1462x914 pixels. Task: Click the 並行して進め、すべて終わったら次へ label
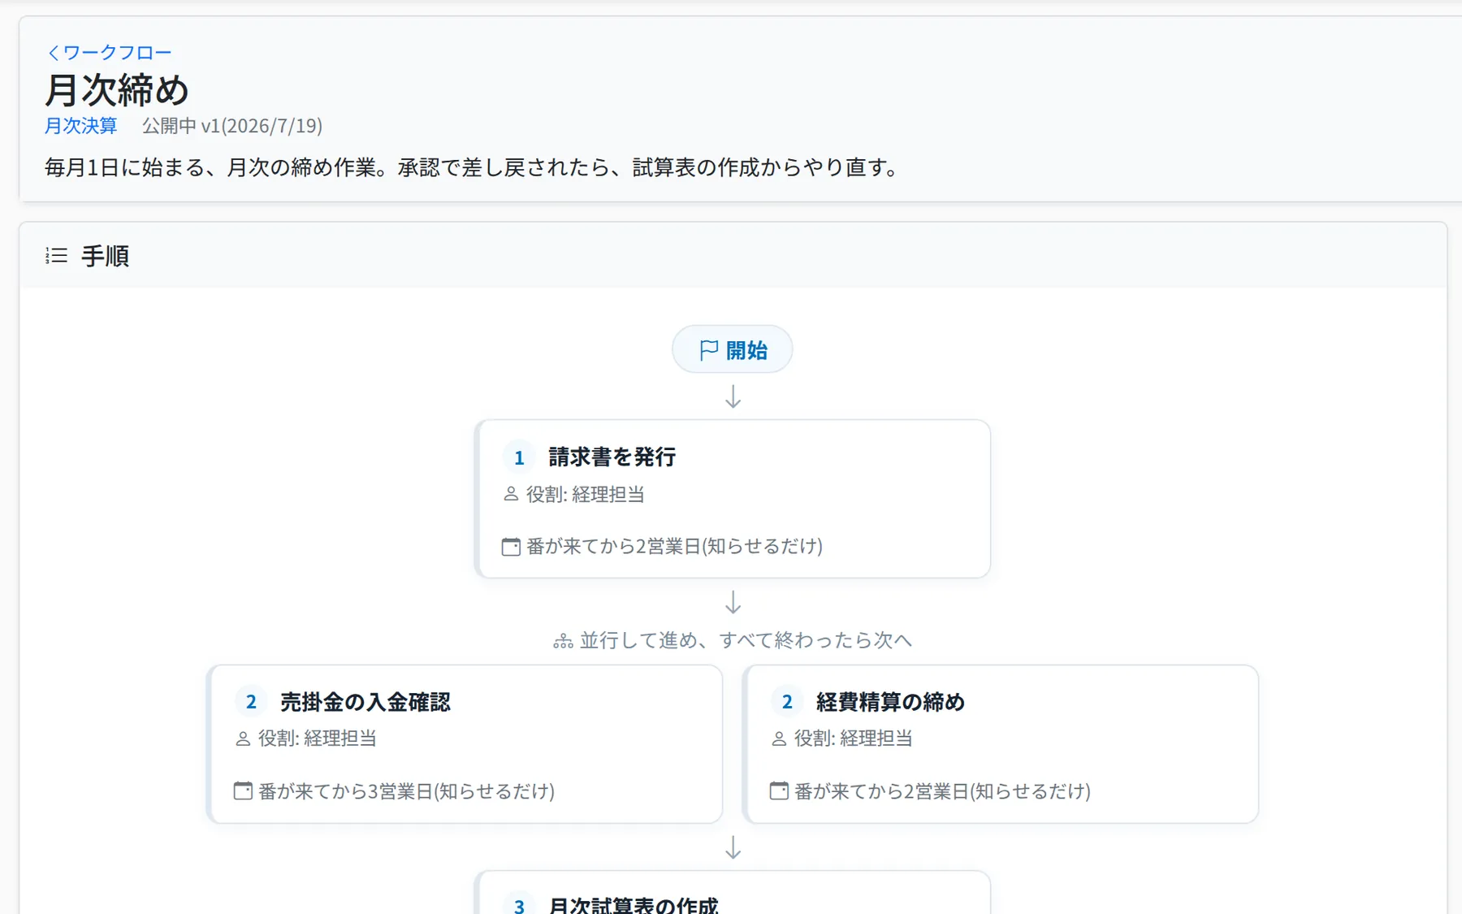click(746, 640)
